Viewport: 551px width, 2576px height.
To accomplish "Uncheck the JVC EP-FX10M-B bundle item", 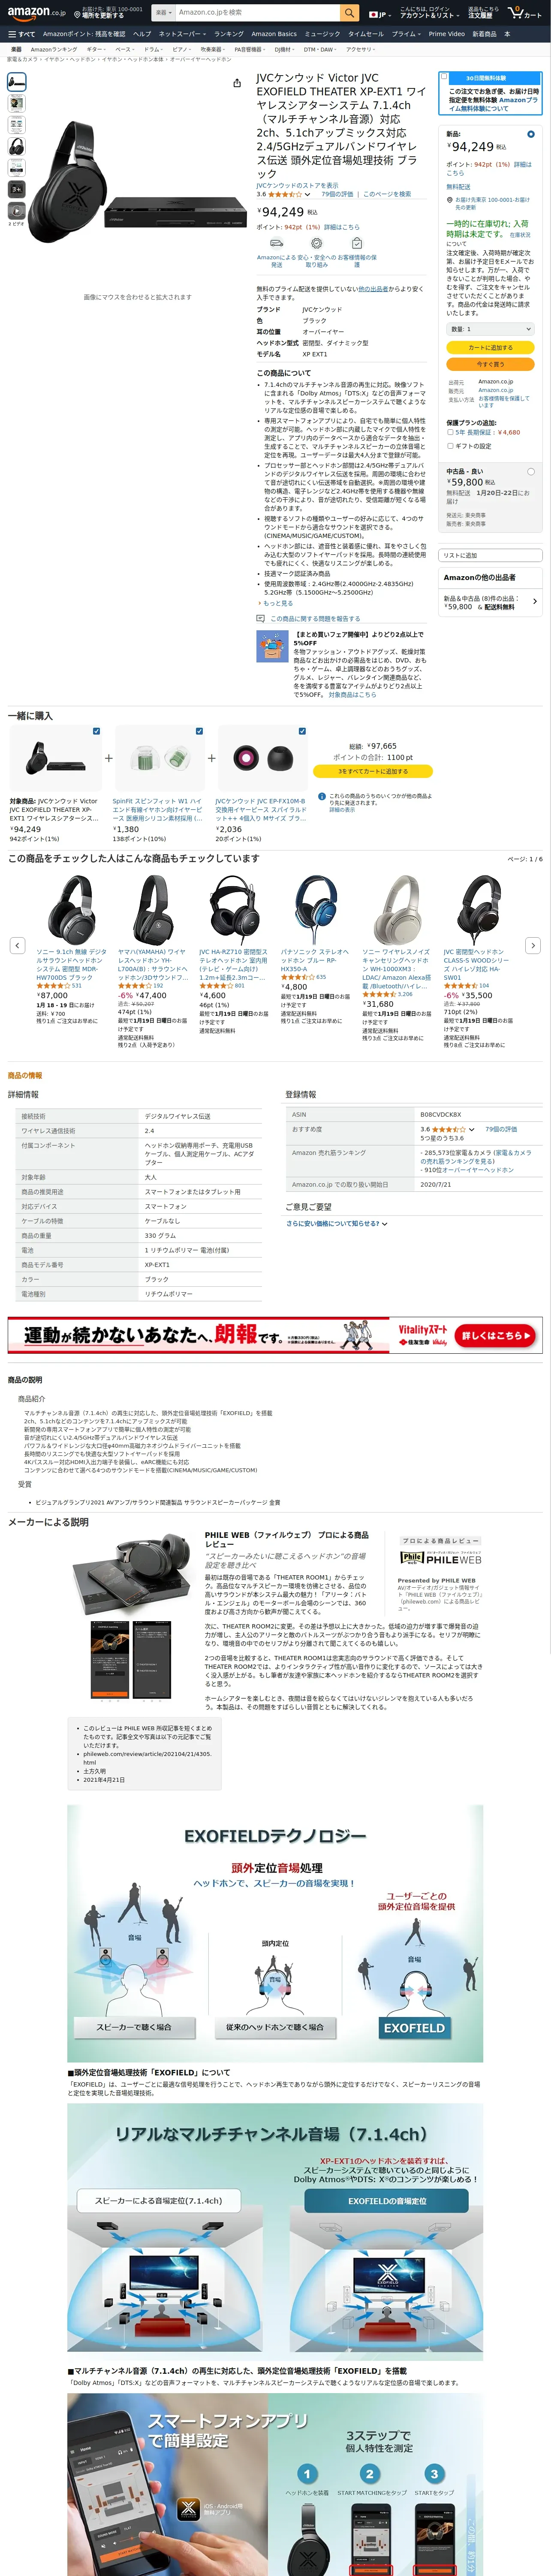I will [301, 731].
